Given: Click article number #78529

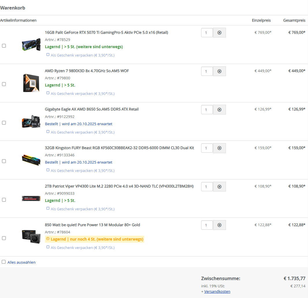Looking at the screenshot, I should click(x=64, y=40).
